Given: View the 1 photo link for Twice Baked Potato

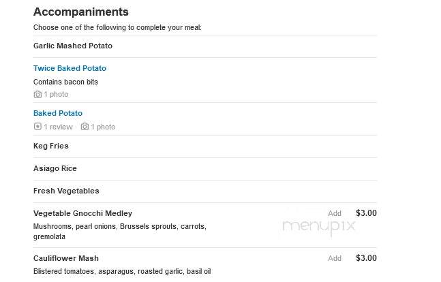Looking at the screenshot, I should (x=56, y=95).
